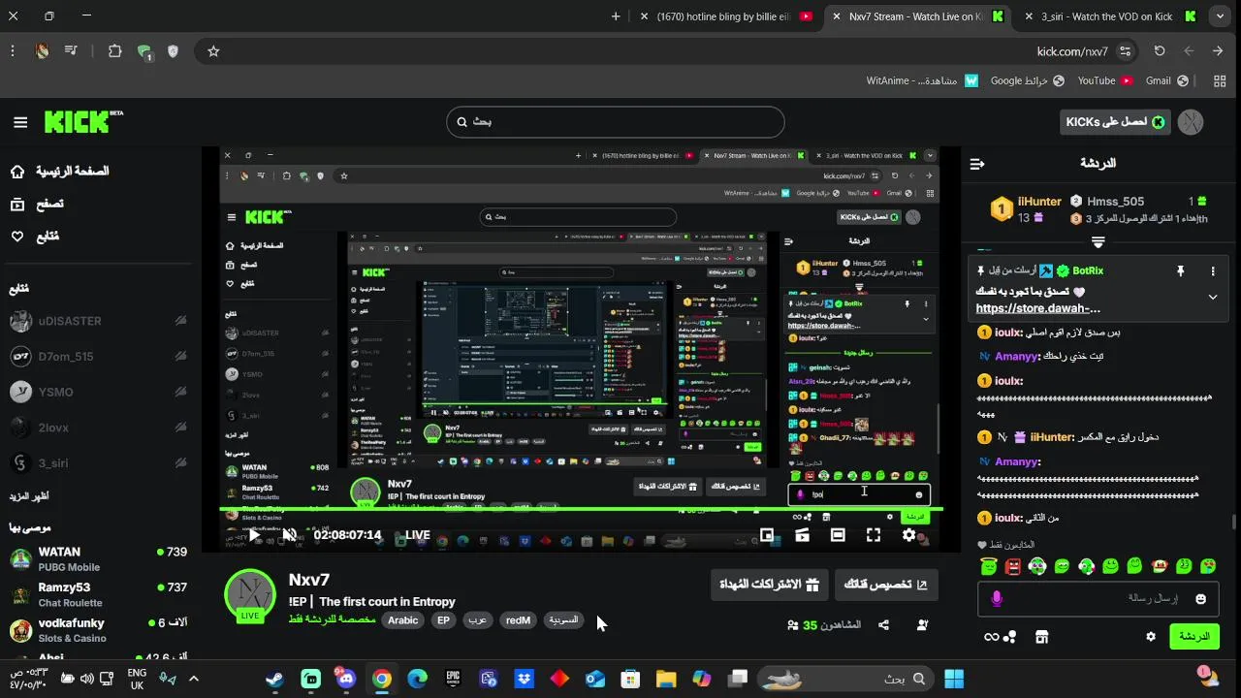Open 3_siri channel in followed list

tap(97, 463)
